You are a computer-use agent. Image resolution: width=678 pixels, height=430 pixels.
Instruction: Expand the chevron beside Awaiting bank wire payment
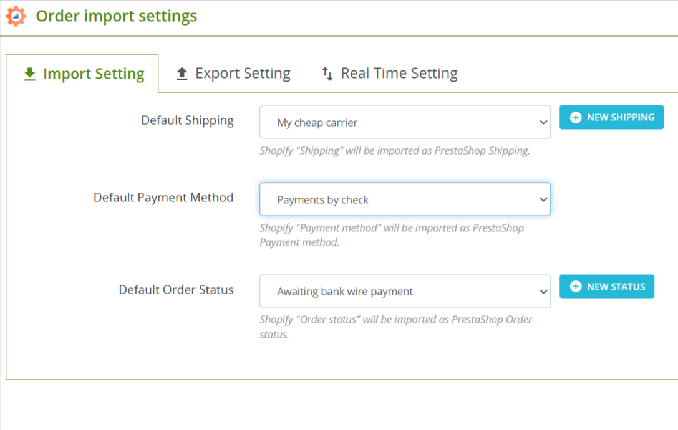(543, 292)
